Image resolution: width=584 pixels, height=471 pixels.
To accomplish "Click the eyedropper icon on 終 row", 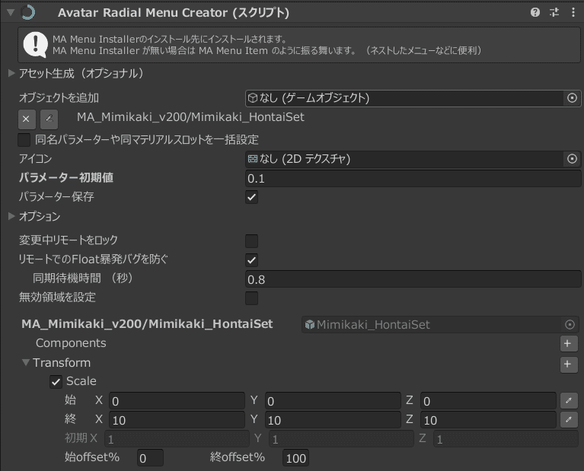I will 569,419.
